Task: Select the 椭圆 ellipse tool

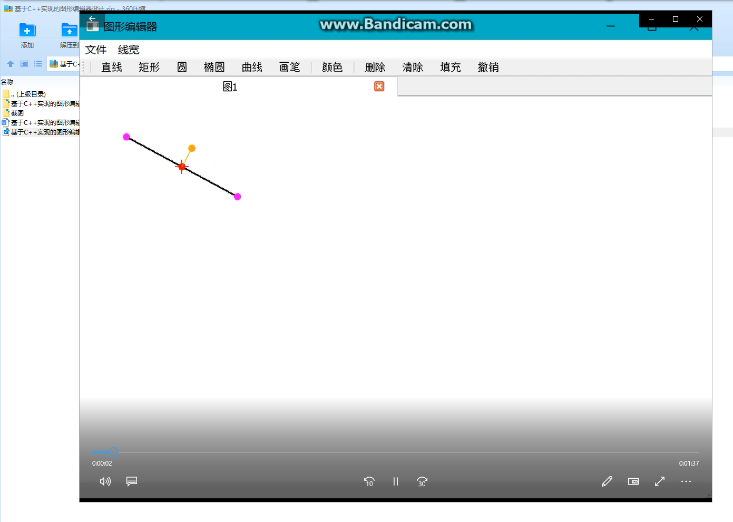Action: click(214, 67)
